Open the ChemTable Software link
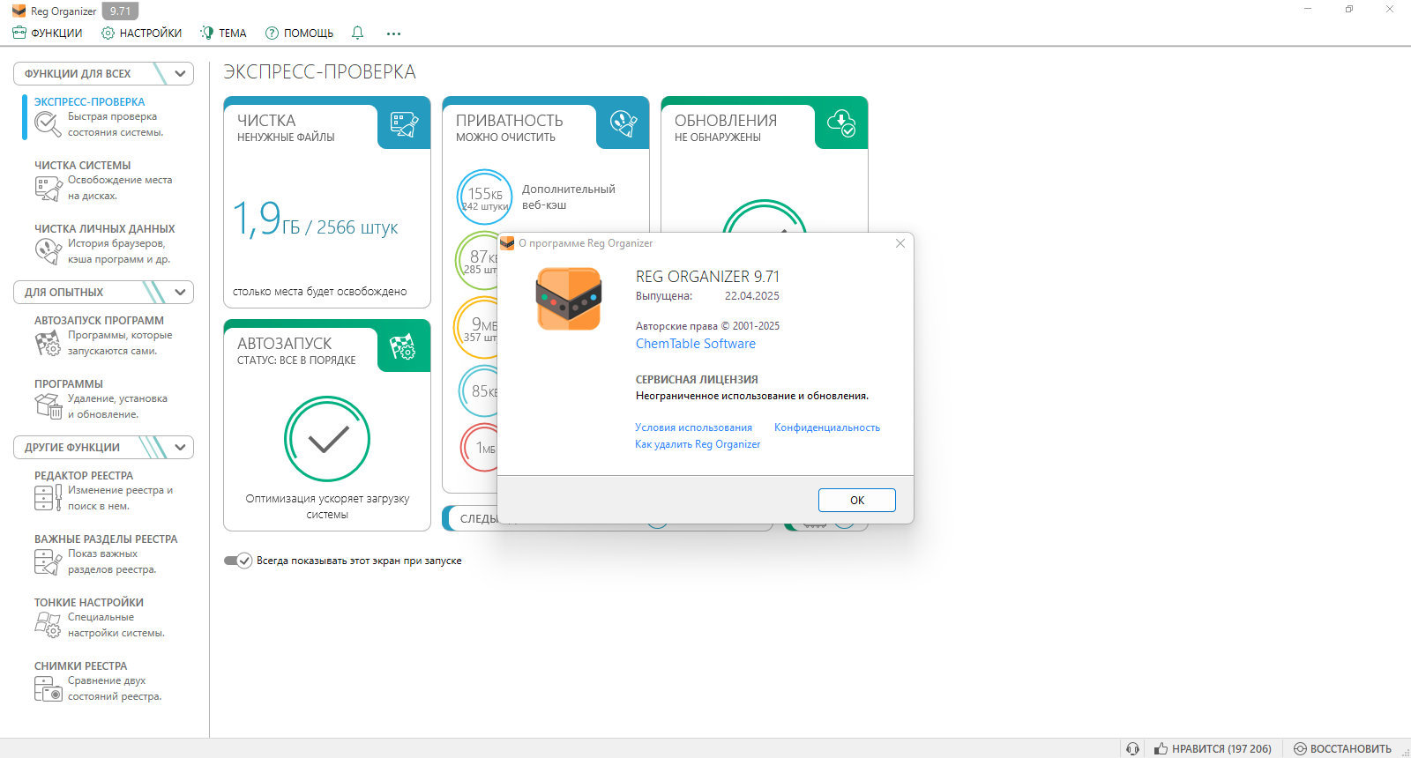Viewport: 1411px width, 758px height. pyautogui.click(x=696, y=344)
